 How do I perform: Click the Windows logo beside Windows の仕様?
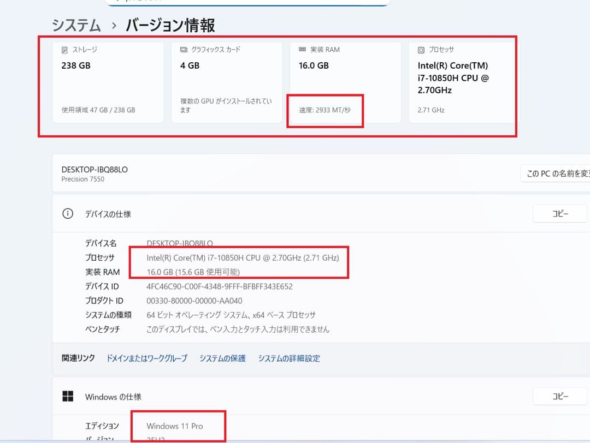67,397
